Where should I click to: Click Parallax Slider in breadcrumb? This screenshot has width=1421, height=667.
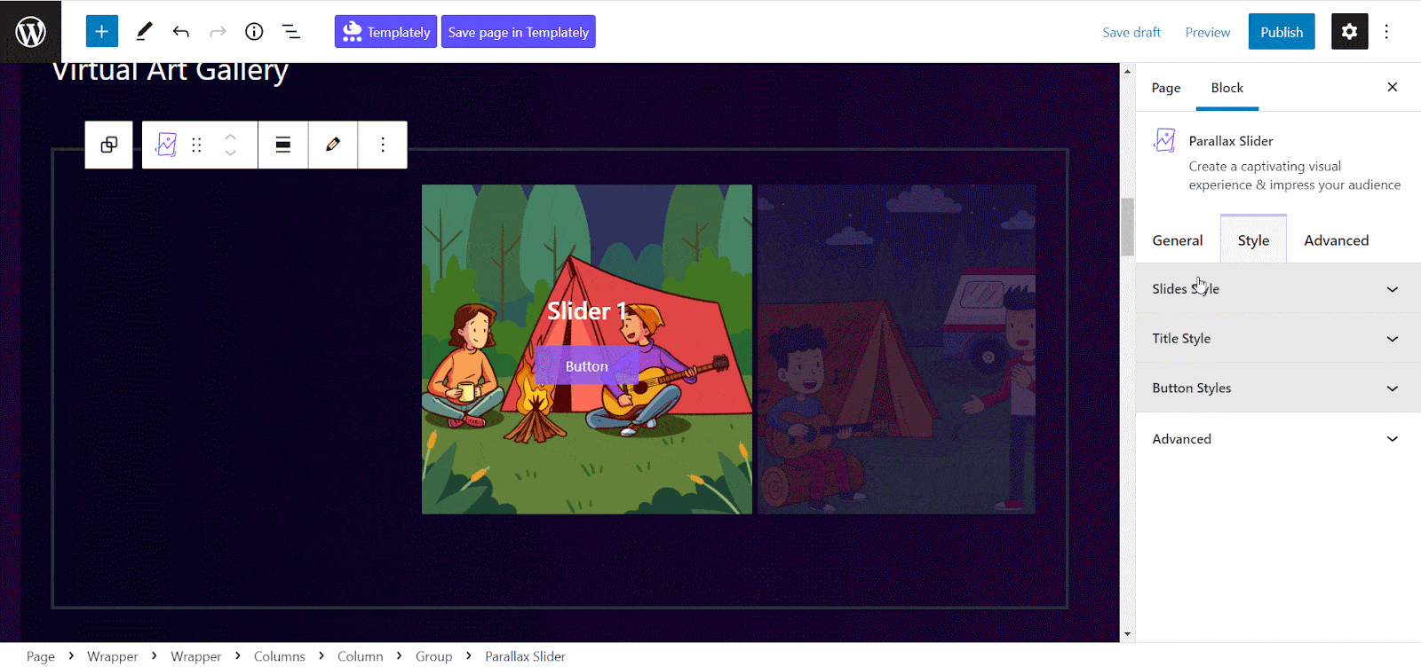click(525, 656)
